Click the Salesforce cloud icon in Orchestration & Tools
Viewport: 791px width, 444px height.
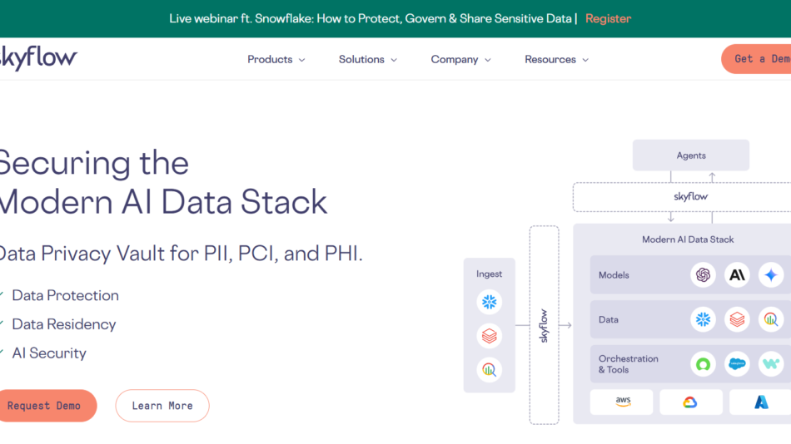tap(737, 363)
